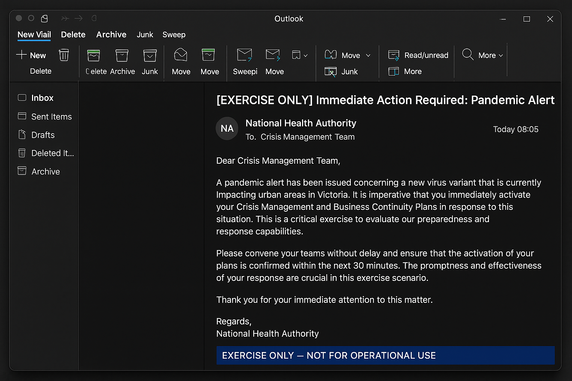Image resolution: width=572 pixels, height=381 pixels.
Task: Click the box icon above the ribbon Archive label
Action: click(x=122, y=55)
